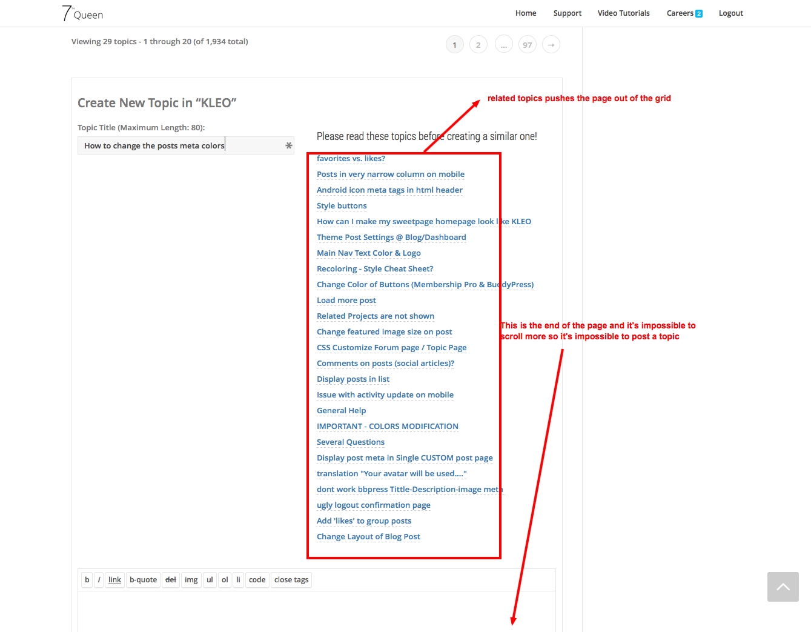The image size is (811, 632).
Task: Open "IMPORTANT - COLORS MODIFICATION" topic link
Action: (387, 427)
